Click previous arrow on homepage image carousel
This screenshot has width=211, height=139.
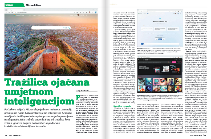coord(85,72)
